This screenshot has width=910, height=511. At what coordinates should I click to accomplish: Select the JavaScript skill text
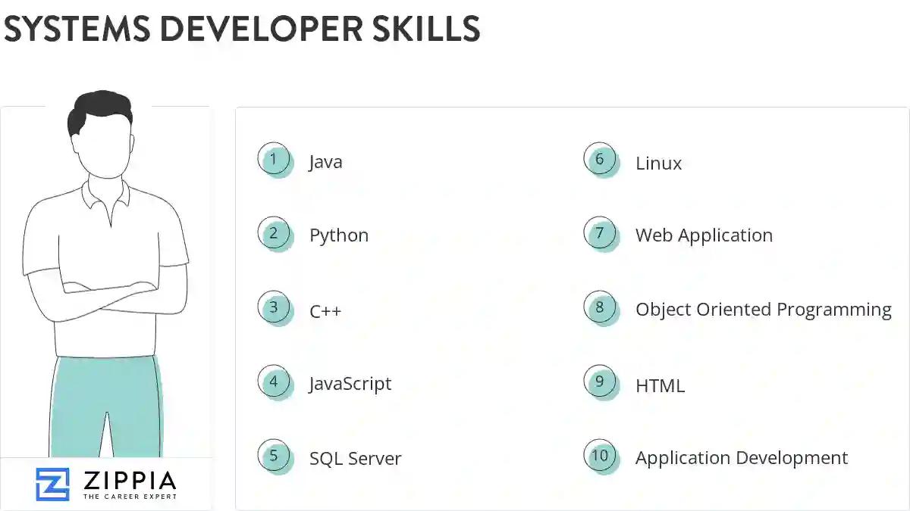[350, 384]
